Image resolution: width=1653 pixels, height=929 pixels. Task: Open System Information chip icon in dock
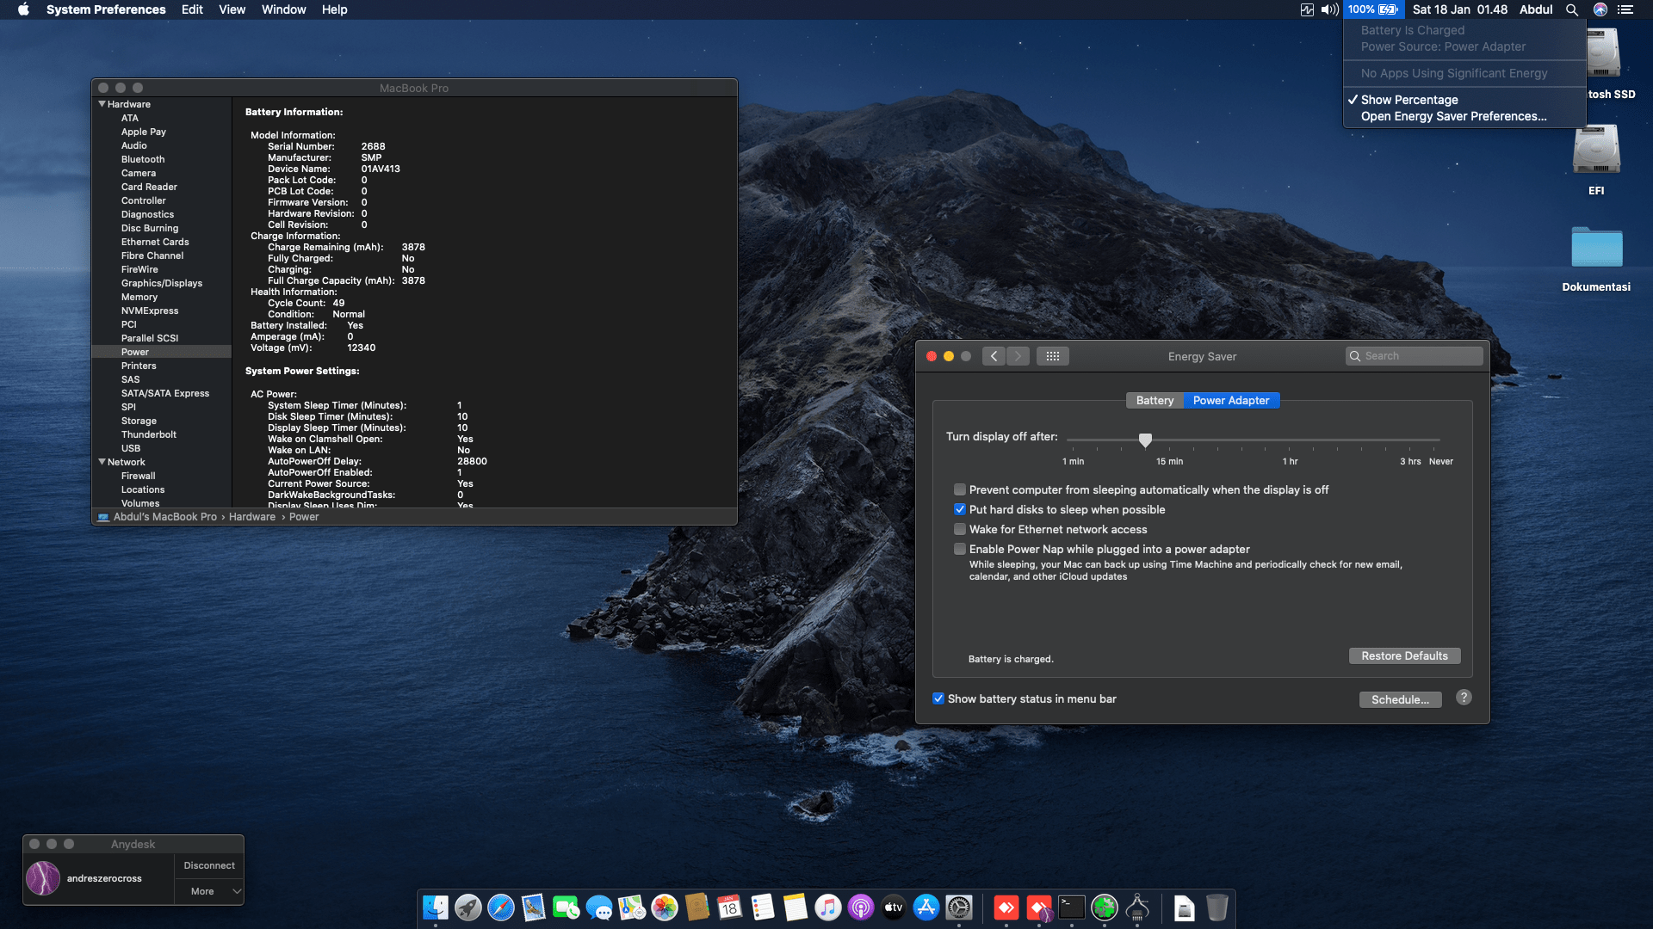tap(1137, 907)
